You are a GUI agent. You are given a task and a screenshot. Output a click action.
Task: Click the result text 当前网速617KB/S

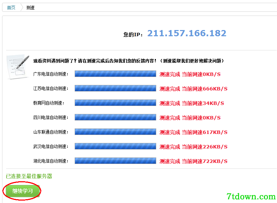(x=205, y=133)
